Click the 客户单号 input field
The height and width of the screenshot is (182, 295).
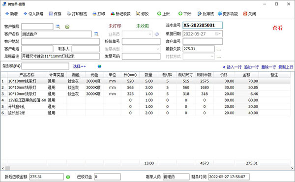click(x=203, y=41)
